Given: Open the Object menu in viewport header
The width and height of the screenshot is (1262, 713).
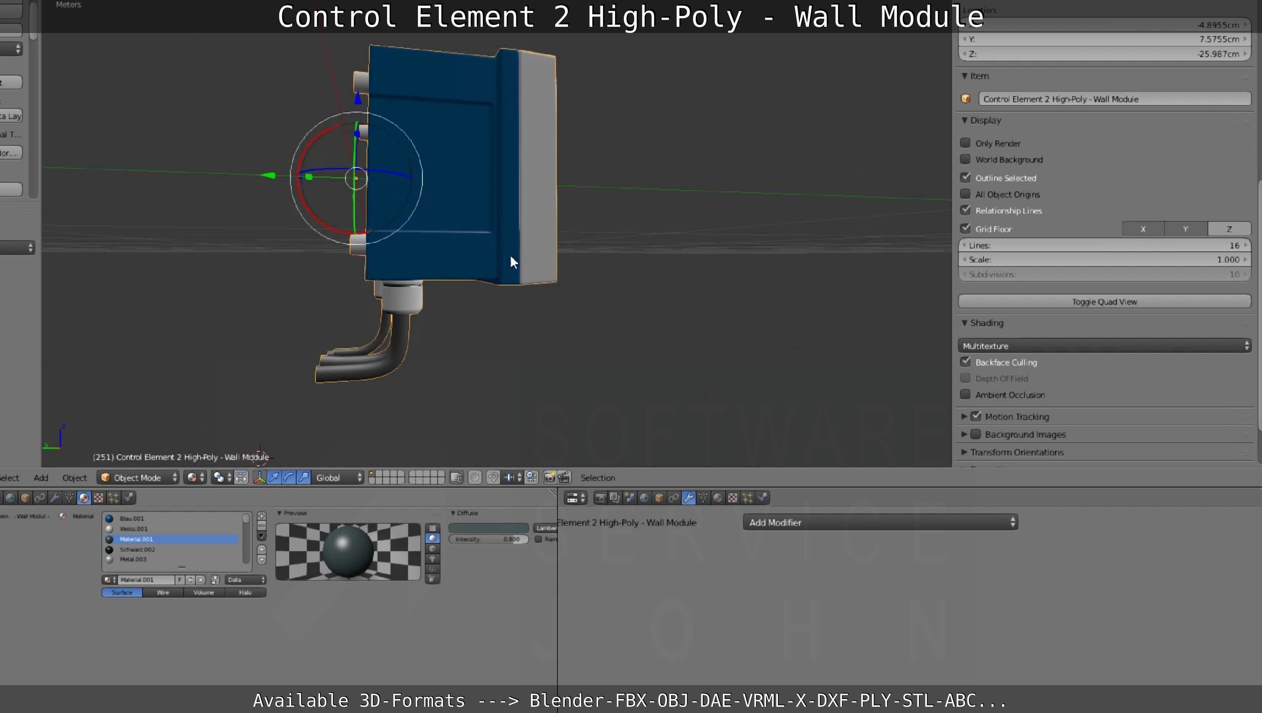Looking at the screenshot, I should pos(74,478).
